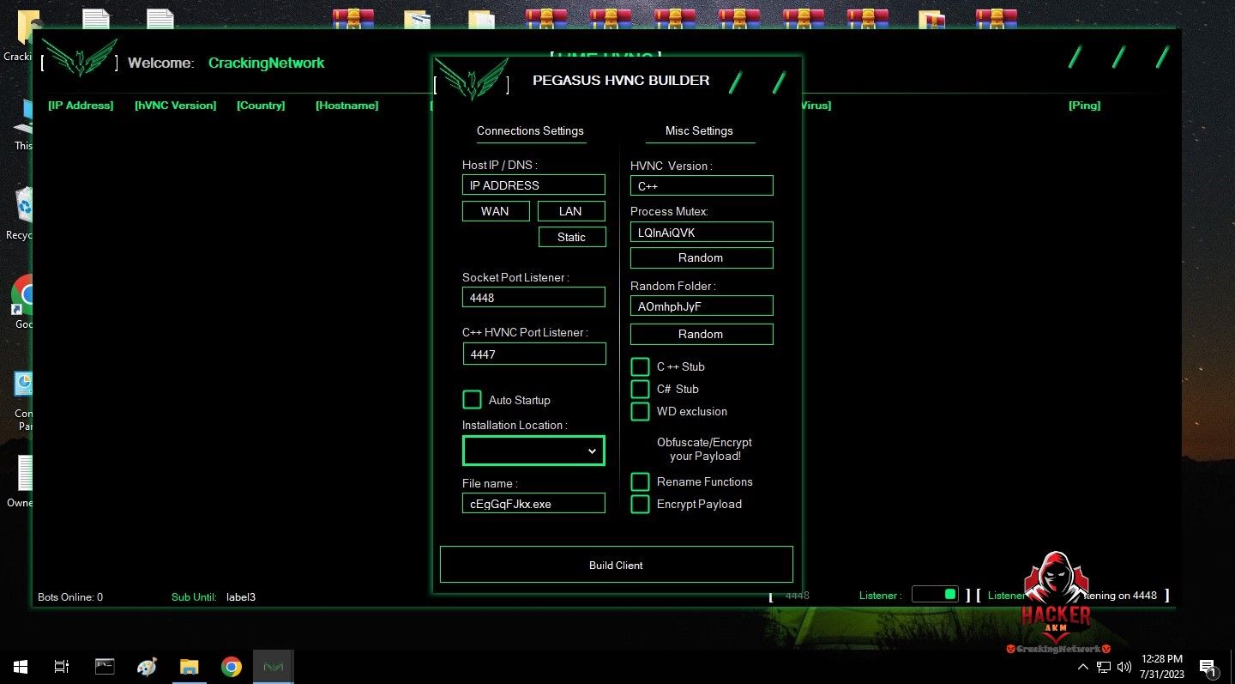Open File Explorer from the taskbar
The image size is (1235, 684).
tap(189, 667)
